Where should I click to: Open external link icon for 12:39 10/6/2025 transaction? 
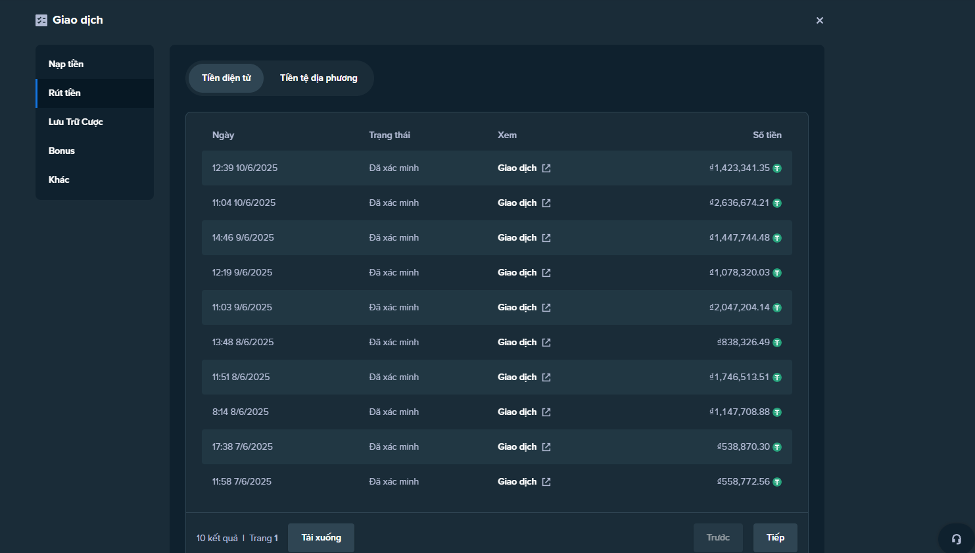(546, 168)
